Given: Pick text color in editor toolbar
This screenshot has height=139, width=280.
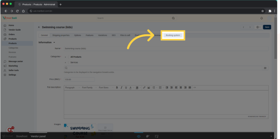Looking at the screenshot, I should pyautogui.click(x=130, y=88).
